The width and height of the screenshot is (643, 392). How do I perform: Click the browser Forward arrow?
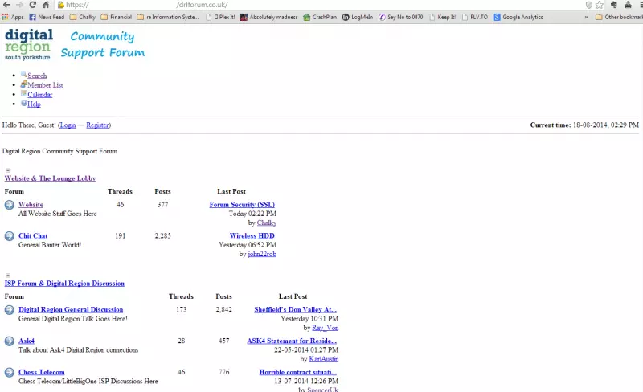tap(19, 5)
